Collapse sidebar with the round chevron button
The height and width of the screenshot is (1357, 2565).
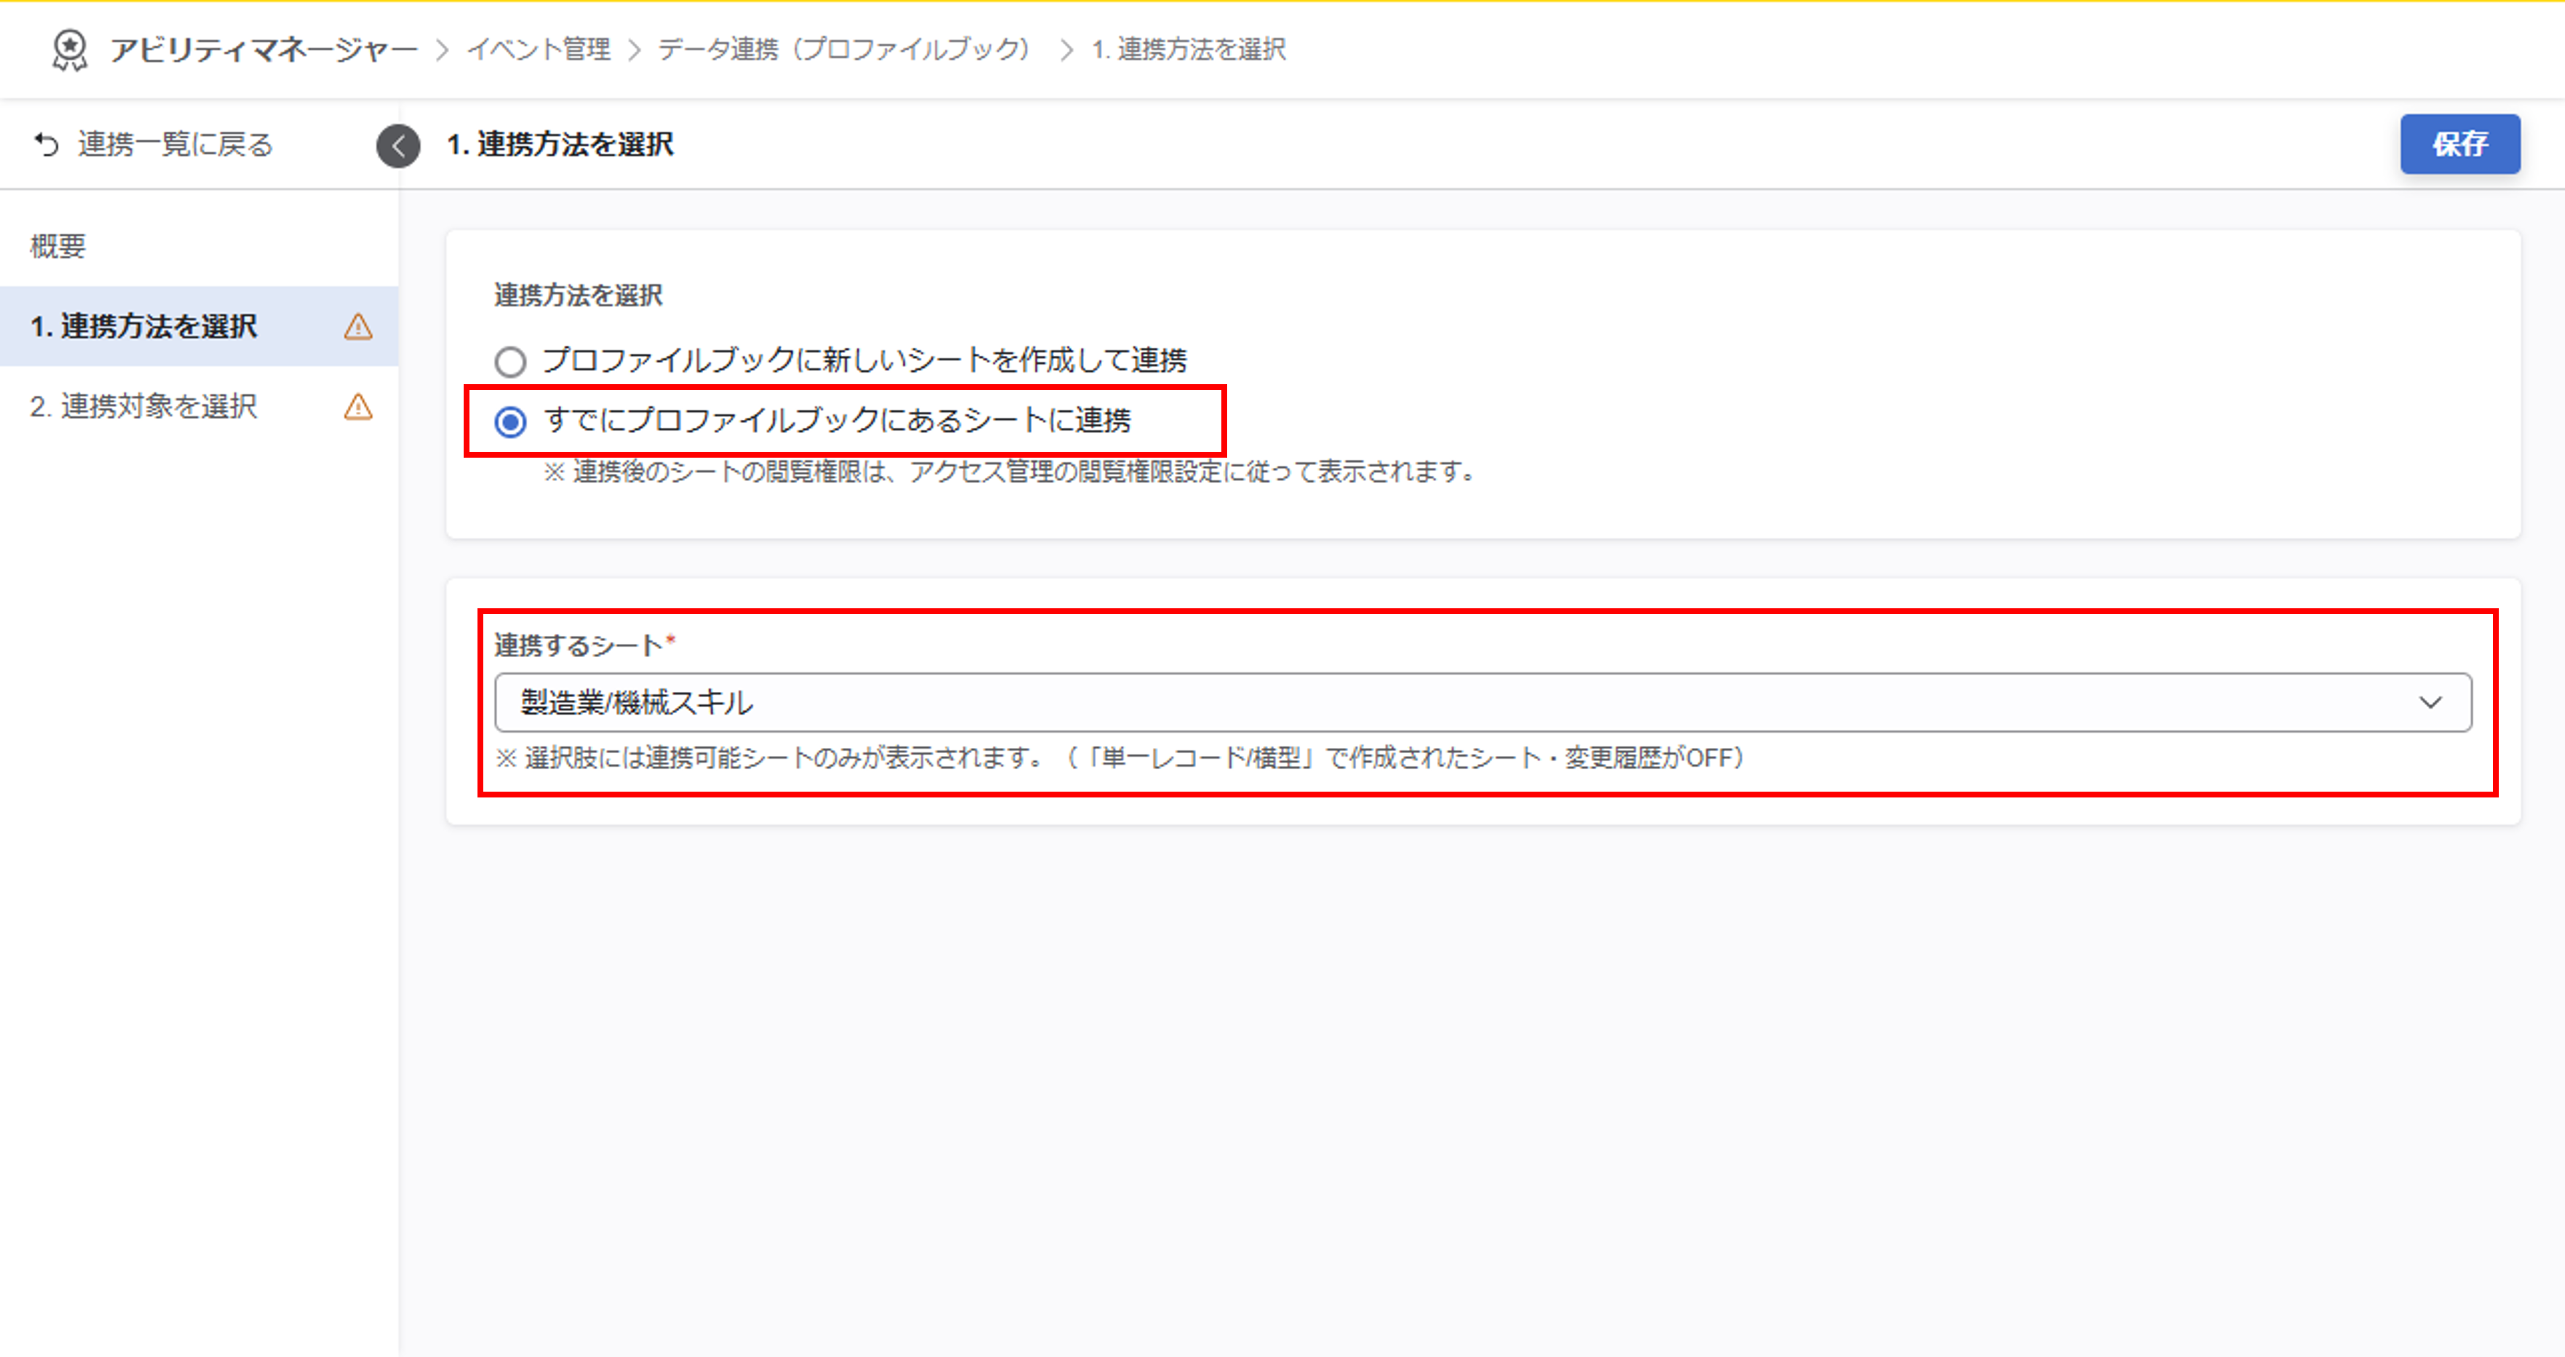coord(398,146)
